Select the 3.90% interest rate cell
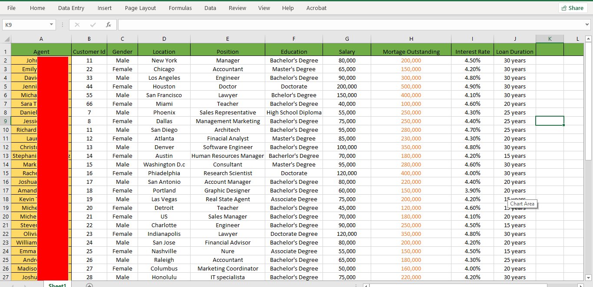 472,190
